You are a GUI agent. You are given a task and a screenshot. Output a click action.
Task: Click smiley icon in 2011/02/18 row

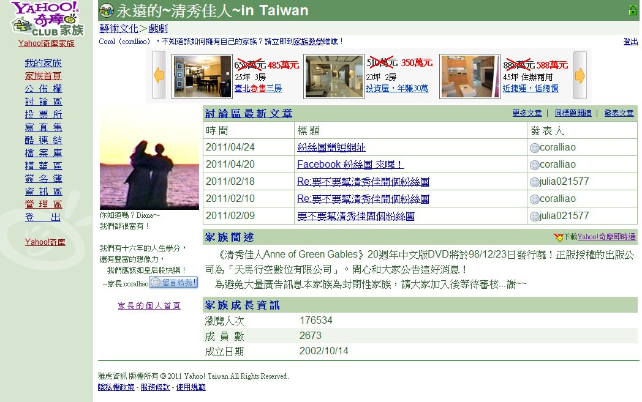[534, 182]
